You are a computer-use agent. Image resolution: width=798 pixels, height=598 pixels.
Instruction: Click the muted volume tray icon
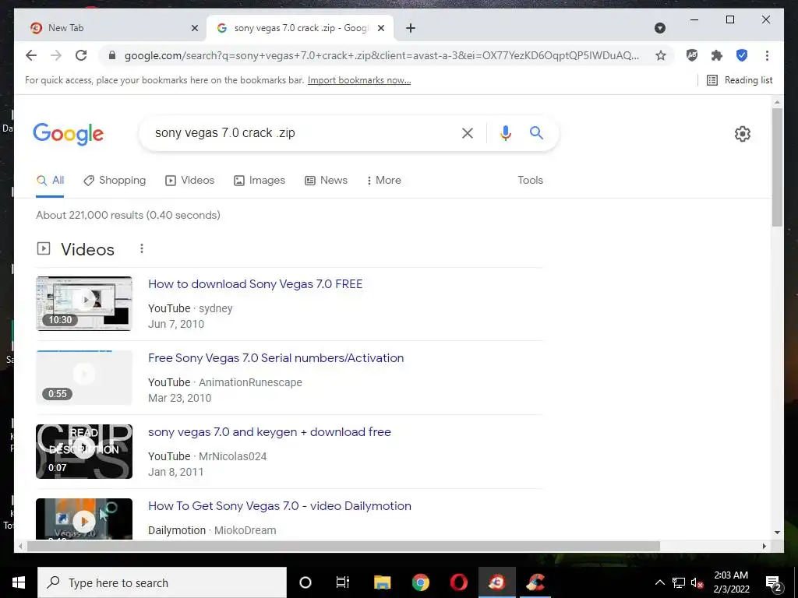pyautogui.click(x=697, y=582)
